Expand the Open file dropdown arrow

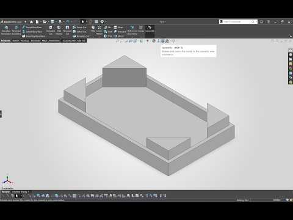coord(48,22)
